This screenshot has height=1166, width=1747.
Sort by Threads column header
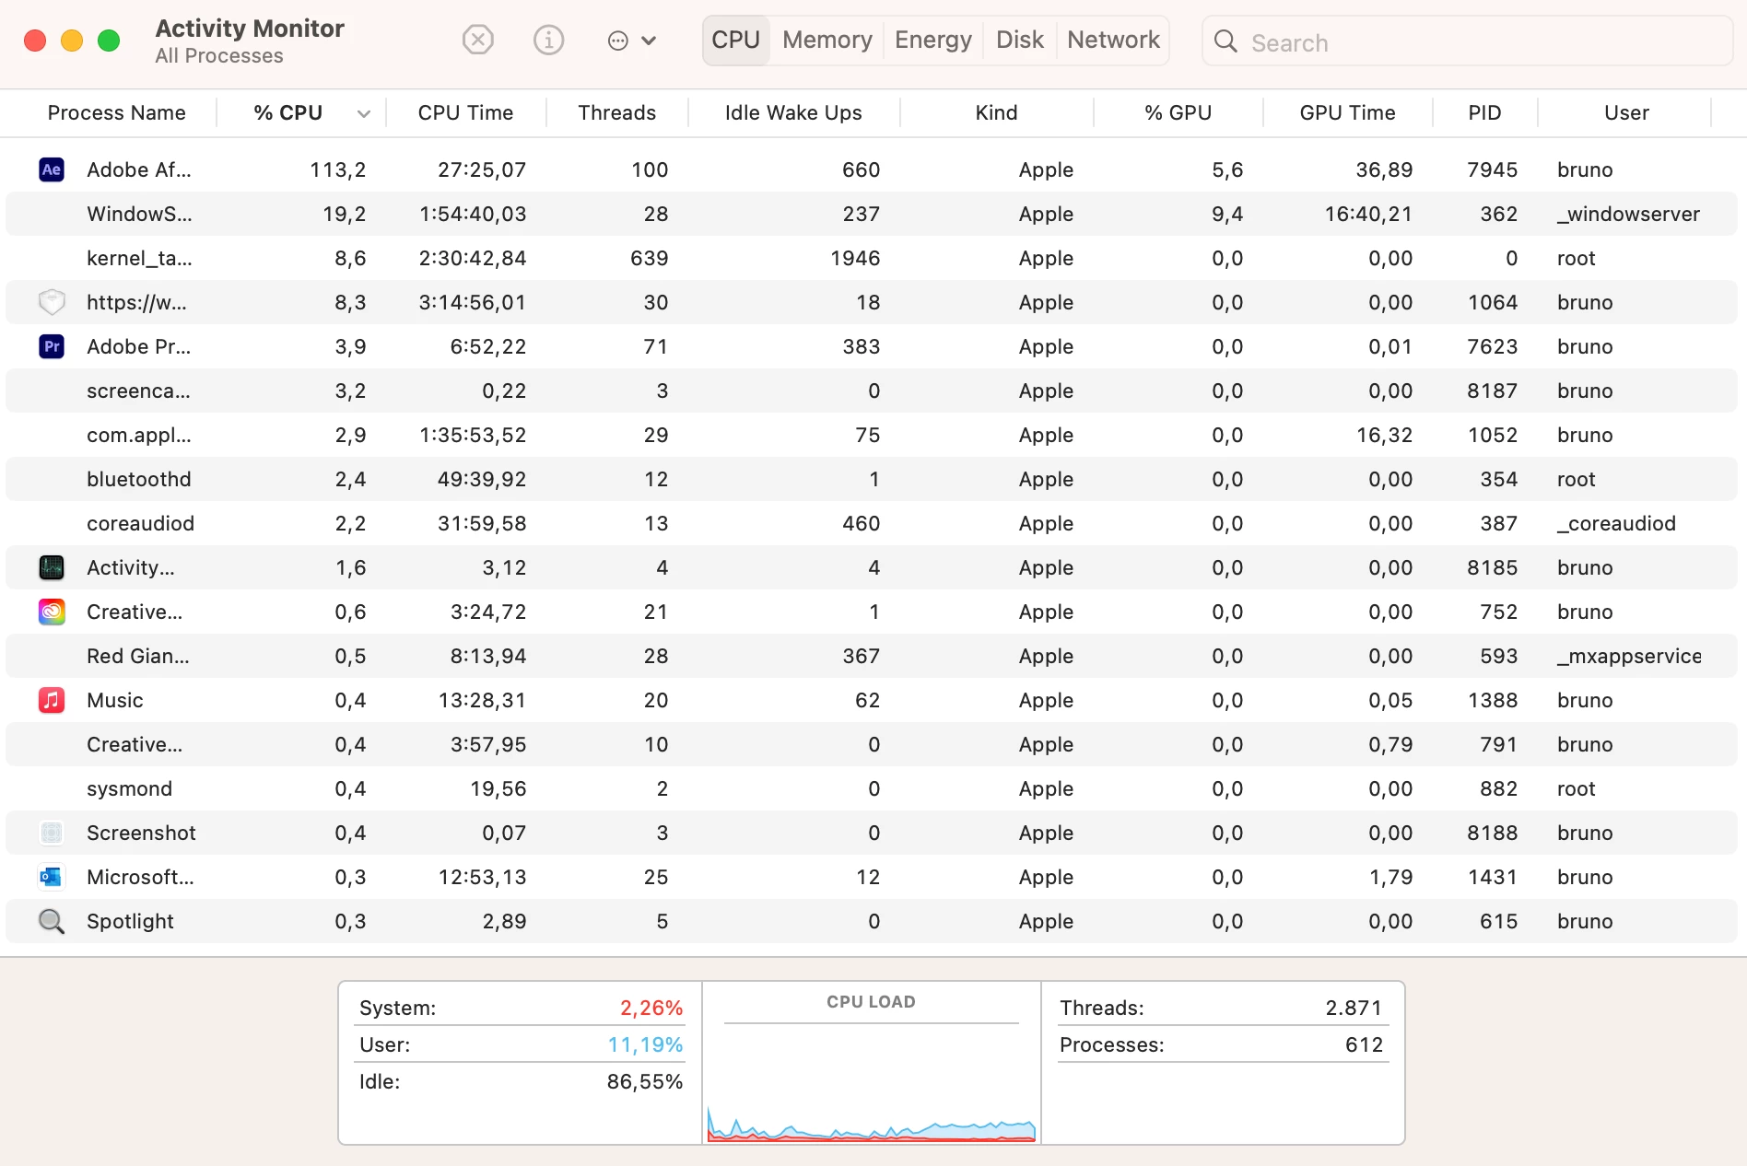pyautogui.click(x=616, y=113)
